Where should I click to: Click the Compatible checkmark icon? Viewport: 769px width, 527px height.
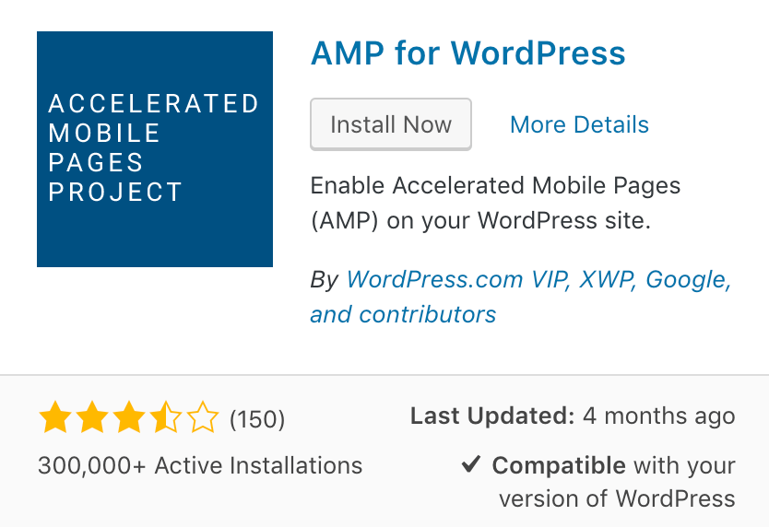click(471, 463)
